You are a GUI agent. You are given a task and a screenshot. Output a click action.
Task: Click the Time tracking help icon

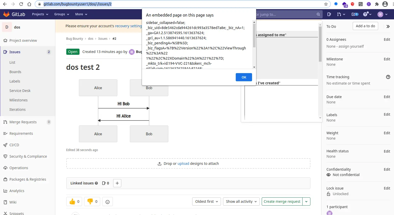click(388, 77)
